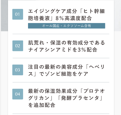
Task: Click the 注目の最新の美容成分 text
Action: [x=55, y=67]
